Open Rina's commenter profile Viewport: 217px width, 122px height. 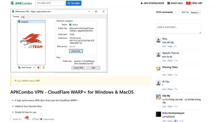[x=165, y=39]
